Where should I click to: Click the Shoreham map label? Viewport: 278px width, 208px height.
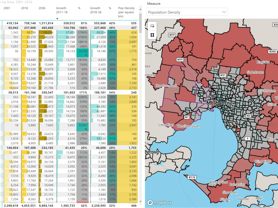[230, 192]
